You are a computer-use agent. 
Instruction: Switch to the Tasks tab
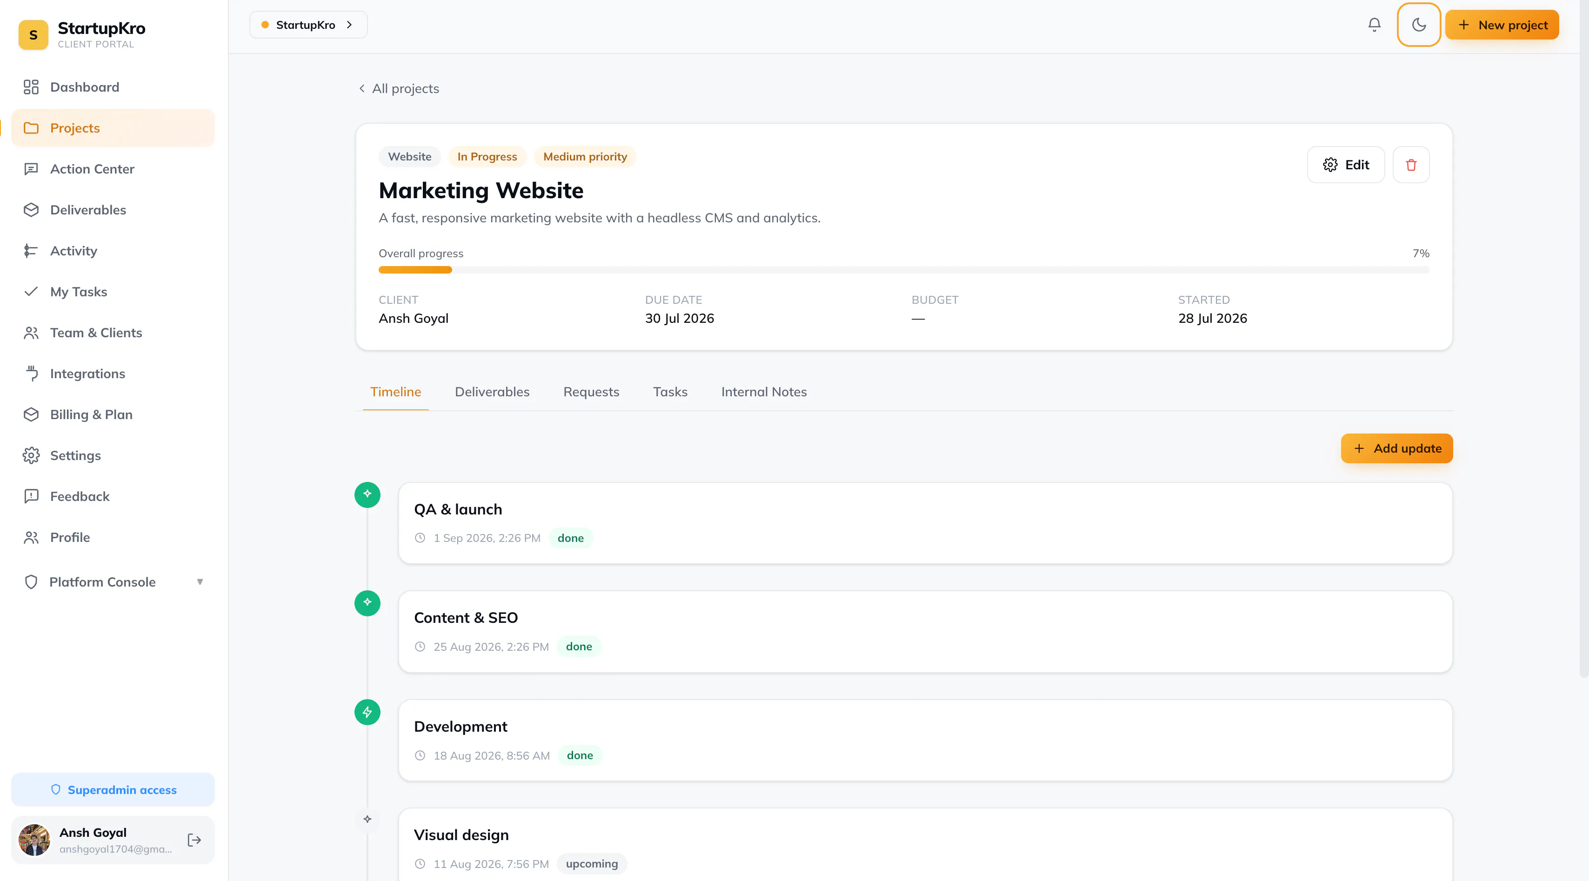pos(670,392)
